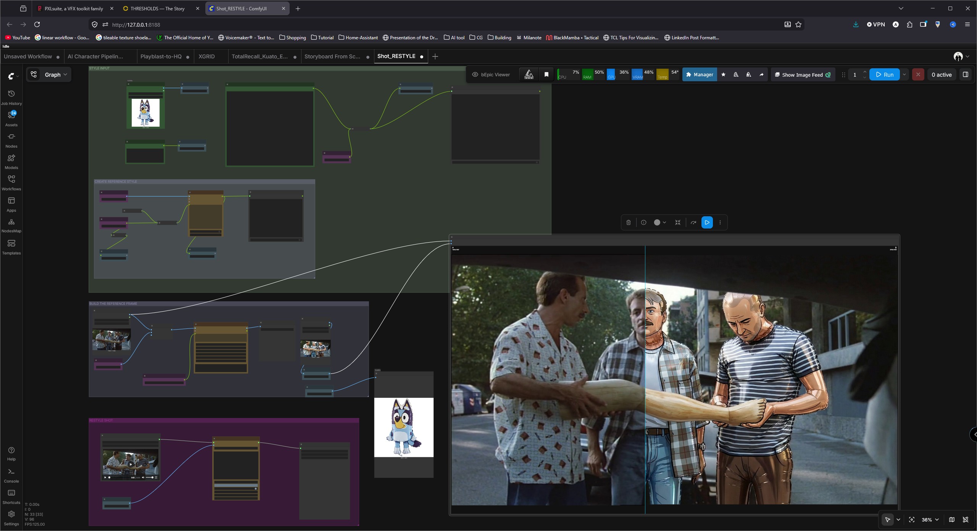Switch to AI Character Pipeline tab
The height and width of the screenshot is (531, 977).
(101, 56)
